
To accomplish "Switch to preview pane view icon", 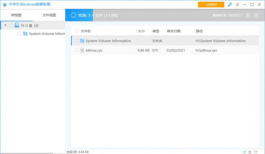I will 256,152.
